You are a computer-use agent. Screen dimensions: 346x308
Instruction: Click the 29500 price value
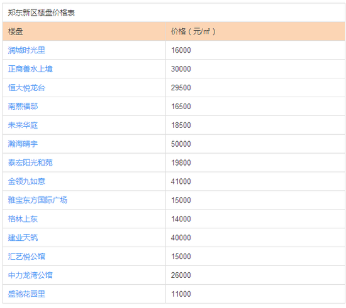click(x=181, y=88)
